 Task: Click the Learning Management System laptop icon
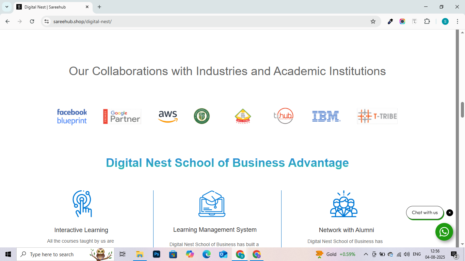pyautogui.click(x=212, y=204)
